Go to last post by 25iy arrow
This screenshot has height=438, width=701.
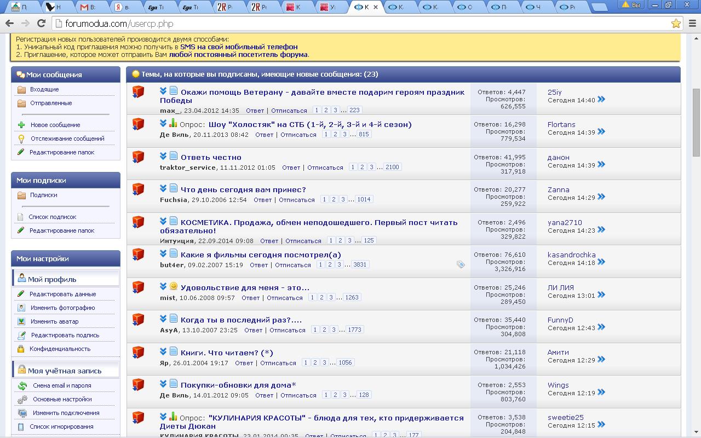tap(601, 100)
